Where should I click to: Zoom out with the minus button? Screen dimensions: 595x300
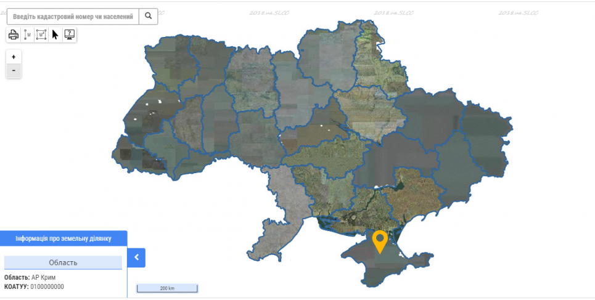pyautogui.click(x=14, y=71)
